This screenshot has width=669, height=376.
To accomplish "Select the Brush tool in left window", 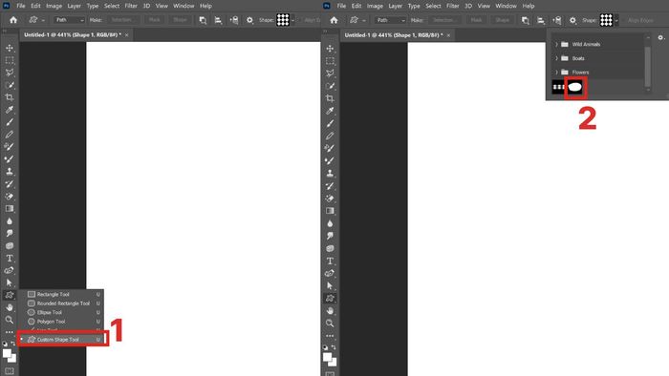I will 10,122.
